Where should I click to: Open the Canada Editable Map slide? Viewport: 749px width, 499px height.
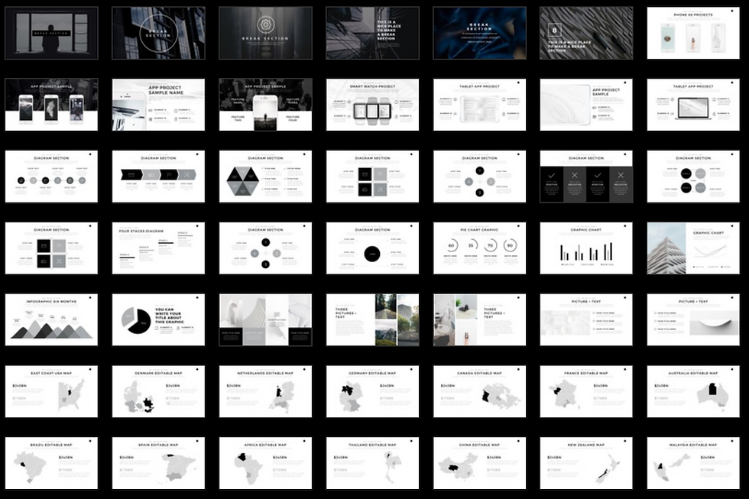(480, 391)
